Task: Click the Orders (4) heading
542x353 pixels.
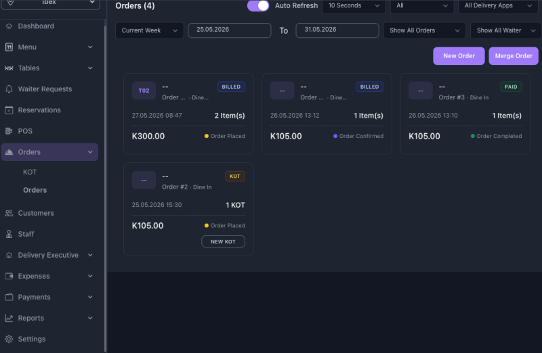Action: pos(135,6)
